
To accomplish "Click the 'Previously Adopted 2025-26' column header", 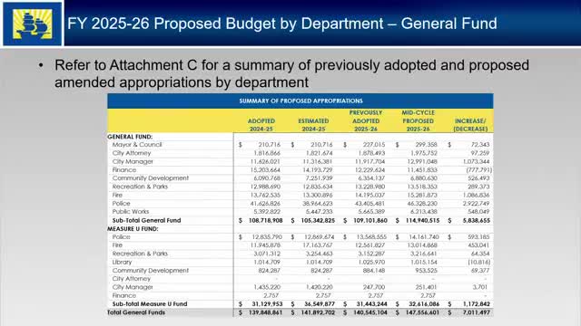I will tap(366, 120).
